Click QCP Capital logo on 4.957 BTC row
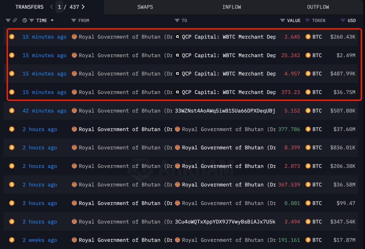The image size is (365, 249). click(x=177, y=74)
